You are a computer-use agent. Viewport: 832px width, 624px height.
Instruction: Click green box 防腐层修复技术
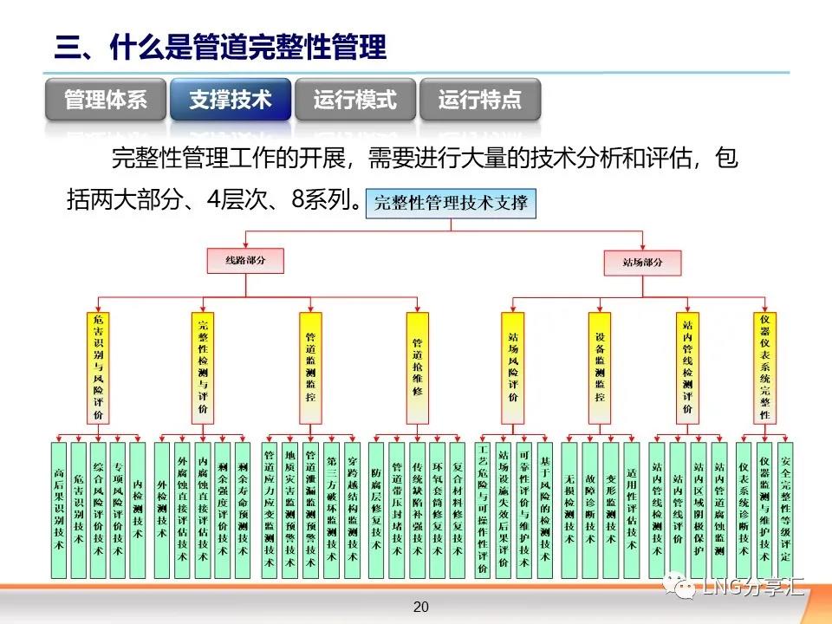click(376, 510)
